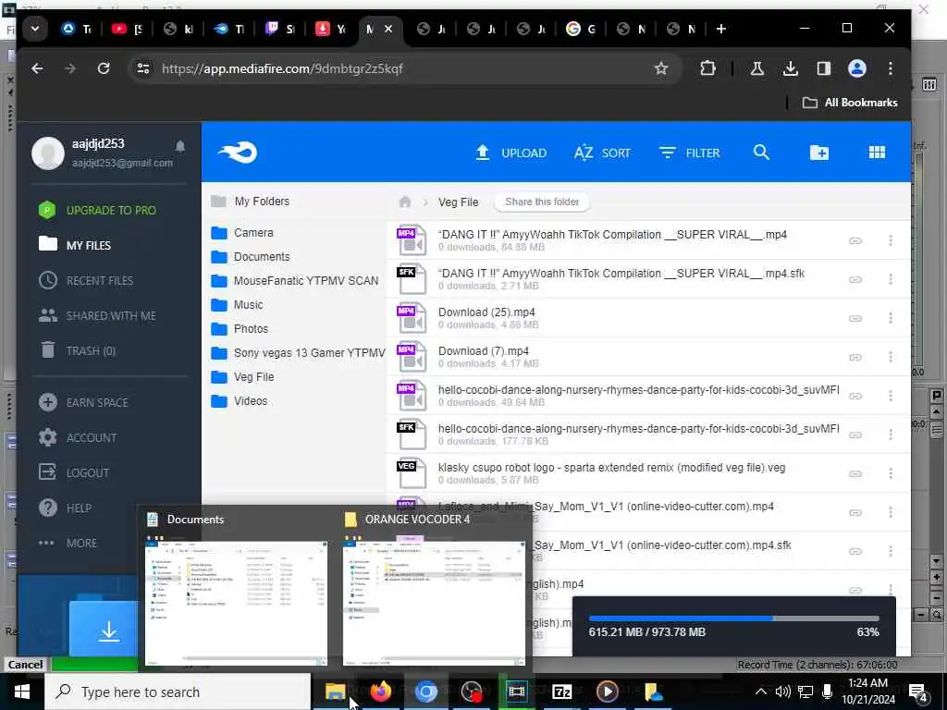Open options menu for klasky csupo veg file

(891, 473)
